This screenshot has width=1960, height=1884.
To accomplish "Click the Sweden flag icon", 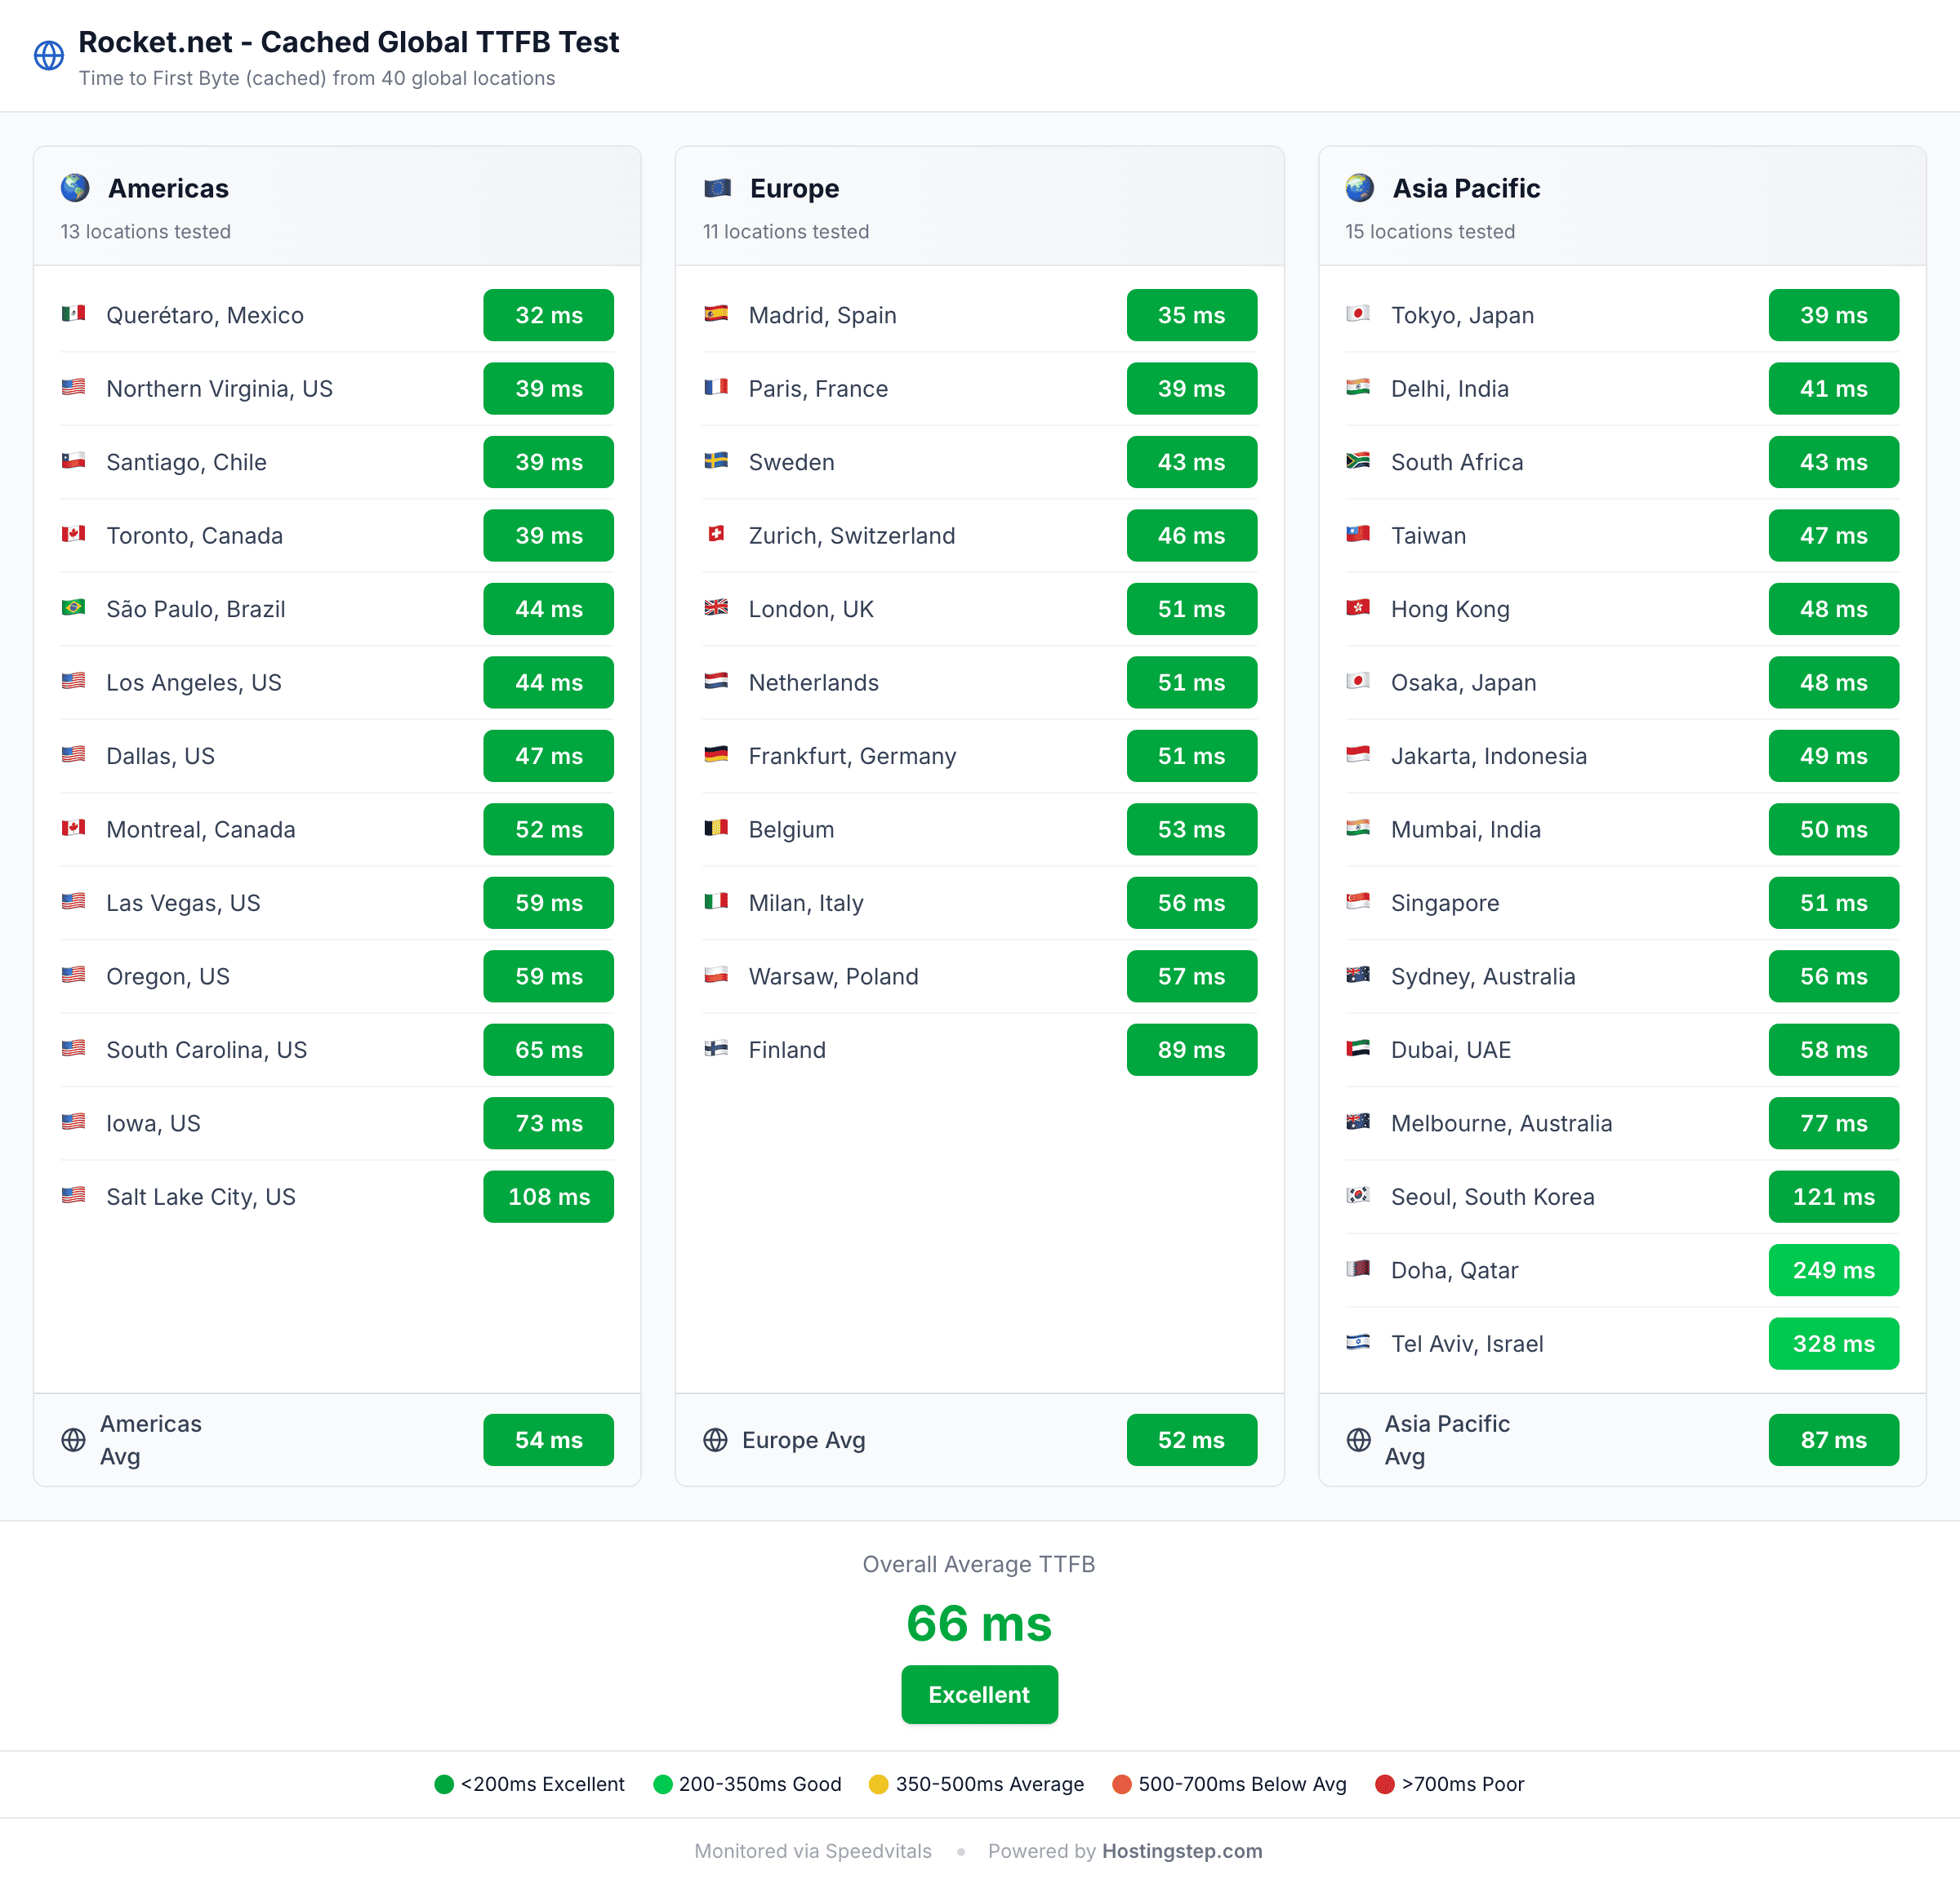I will [x=716, y=460].
